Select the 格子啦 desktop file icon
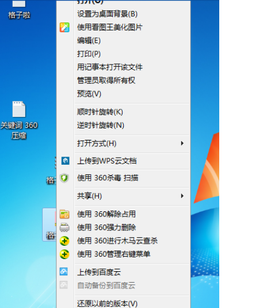This screenshot has height=308, width=267. click(x=19, y=3)
